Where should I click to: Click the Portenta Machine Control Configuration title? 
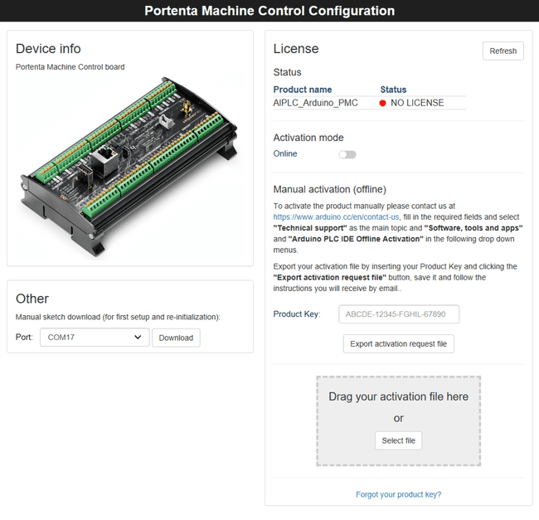pos(269,11)
